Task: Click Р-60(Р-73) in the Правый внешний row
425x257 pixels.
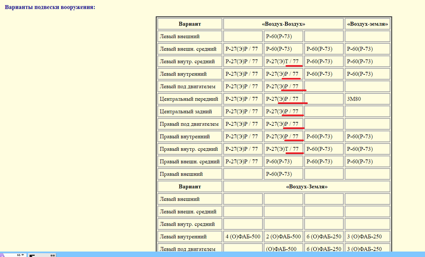Action: [283, 174]
